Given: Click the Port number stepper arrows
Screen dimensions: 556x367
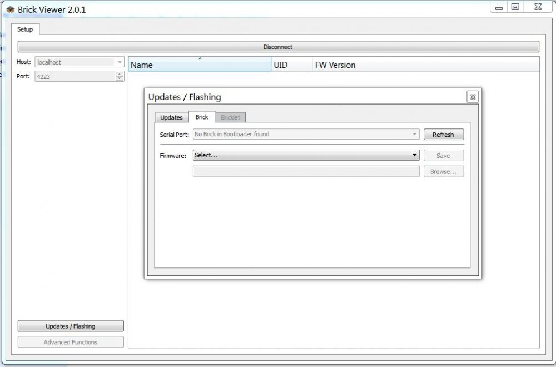Looking at the screenshot, I should (x=120, y=76).
